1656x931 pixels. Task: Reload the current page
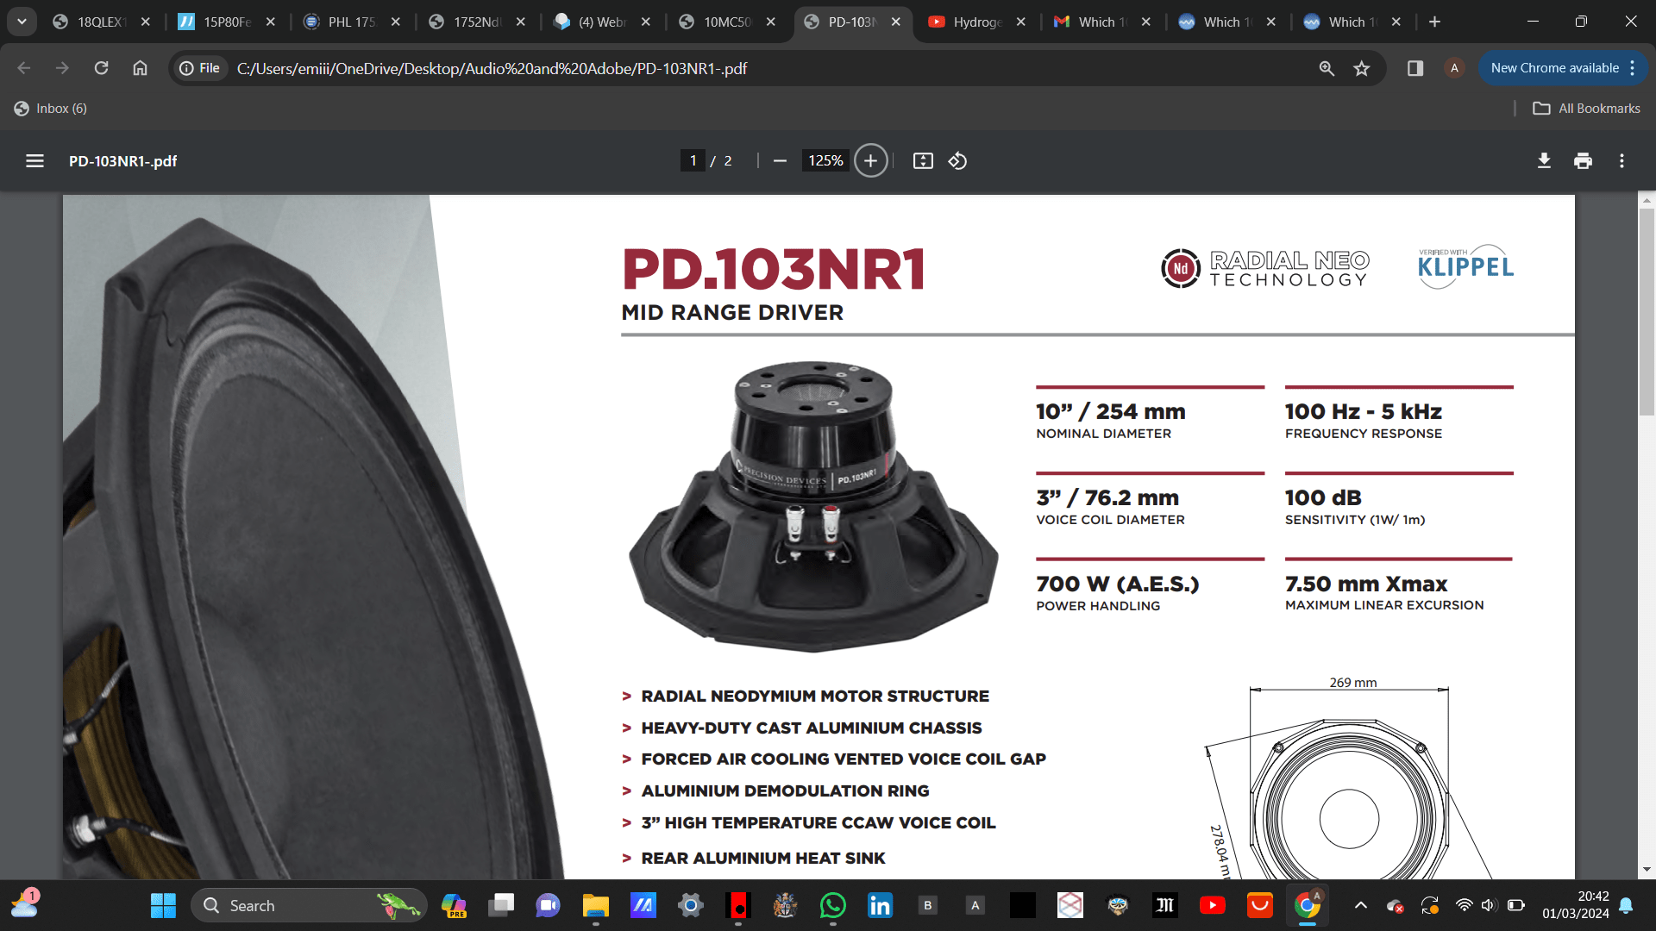101,68
